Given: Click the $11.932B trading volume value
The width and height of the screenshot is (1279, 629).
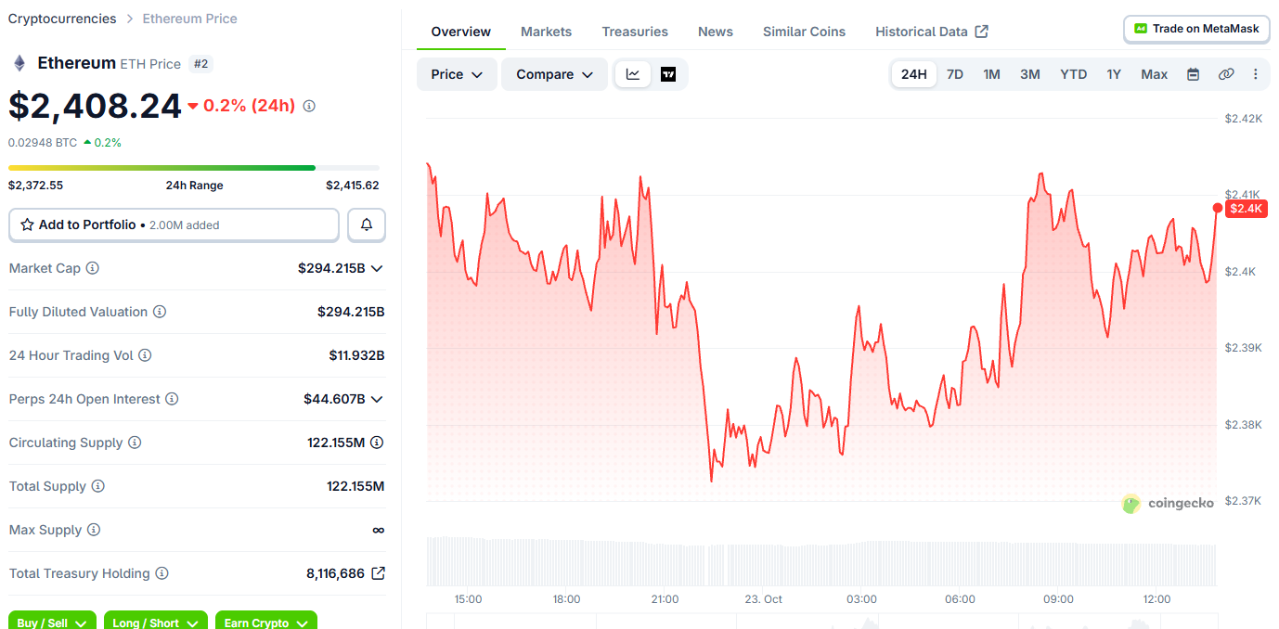Looking at the screenshot, I should 356,355.
